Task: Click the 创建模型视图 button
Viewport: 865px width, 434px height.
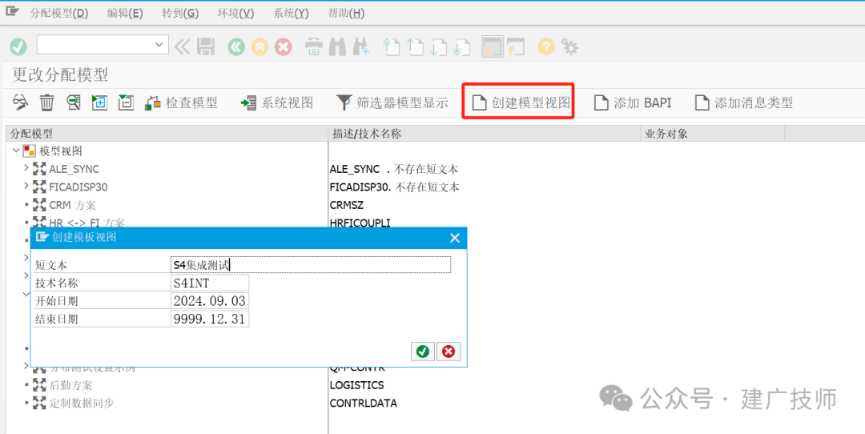Action: (521, 102)
